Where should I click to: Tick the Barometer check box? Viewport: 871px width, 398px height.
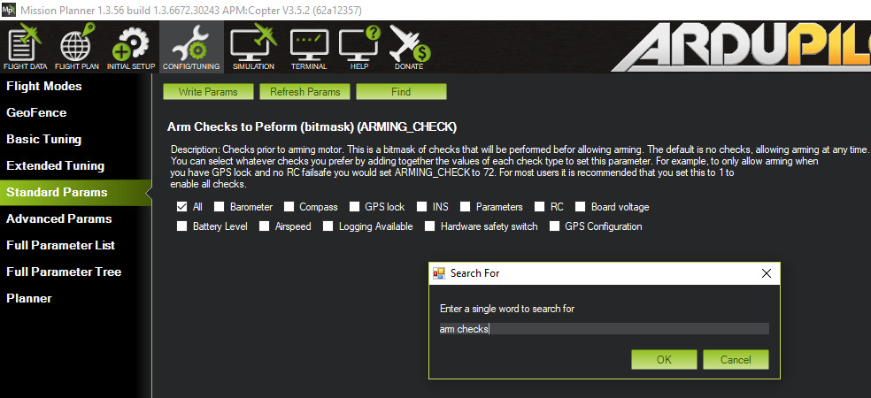[220, 207]
